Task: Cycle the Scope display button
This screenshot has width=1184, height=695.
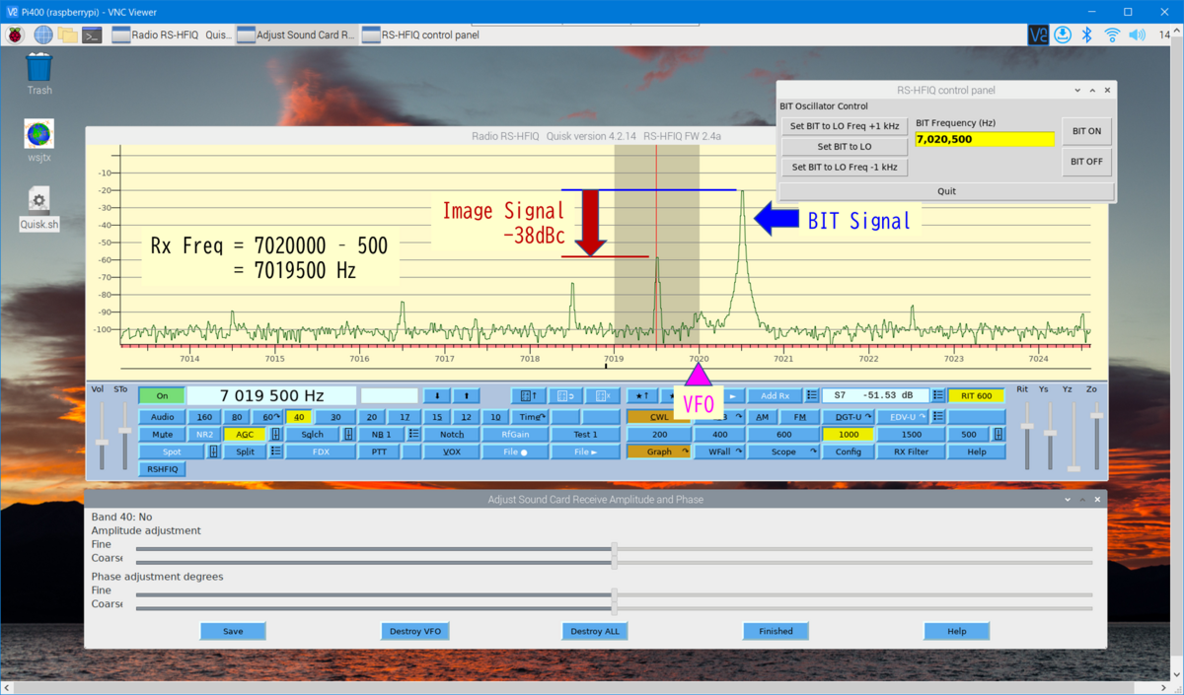Action: point(783,452)
